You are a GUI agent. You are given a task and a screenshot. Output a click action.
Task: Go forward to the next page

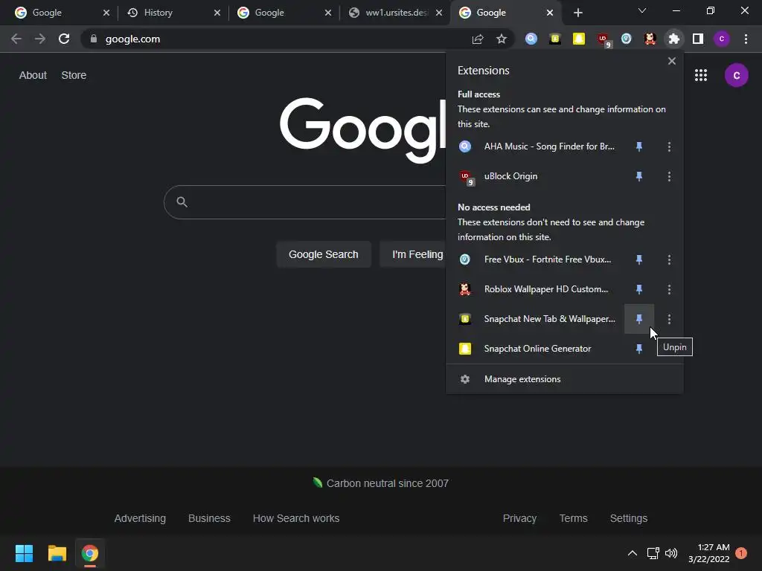pos(40,39)
